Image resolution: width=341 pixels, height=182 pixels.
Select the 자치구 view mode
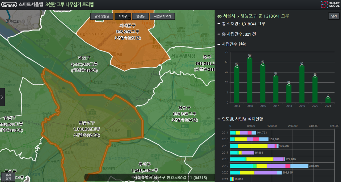[123, 16]
